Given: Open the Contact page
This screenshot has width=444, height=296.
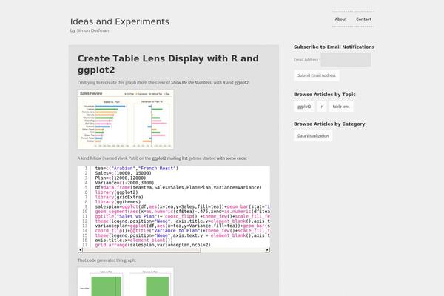Looking at the screenshot, I should (x=363, y=19).
